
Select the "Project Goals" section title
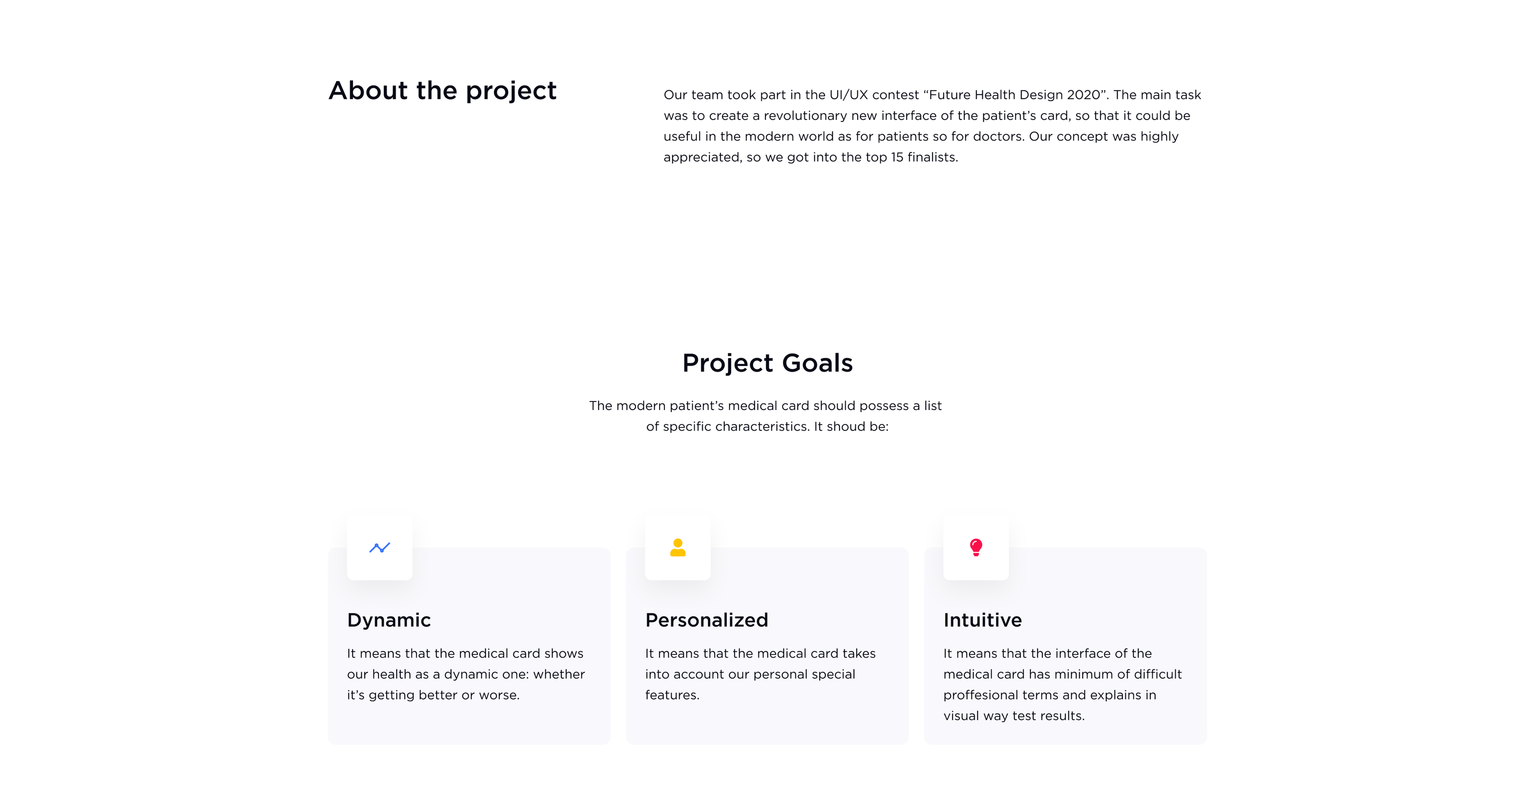[x=767, y=363]
